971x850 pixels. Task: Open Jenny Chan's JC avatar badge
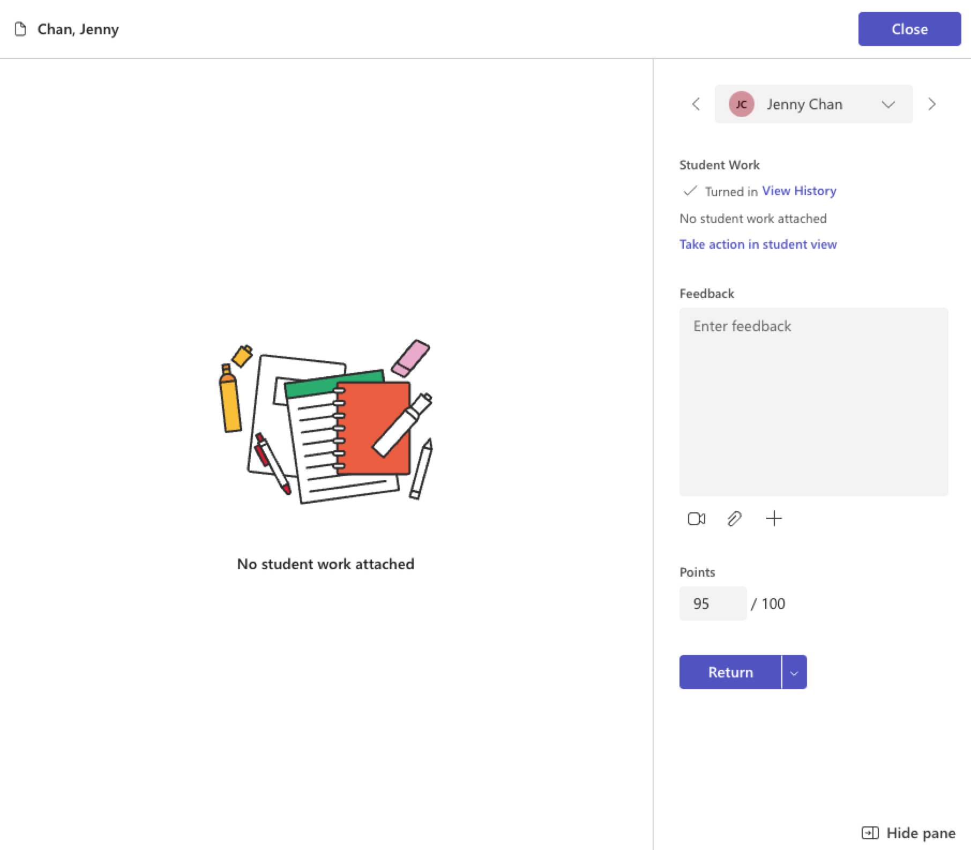coord(742,104)
